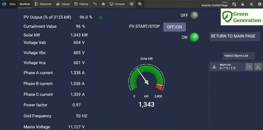
Task: Switch to the Runtime tab
Action: click(x=25, y=4)
